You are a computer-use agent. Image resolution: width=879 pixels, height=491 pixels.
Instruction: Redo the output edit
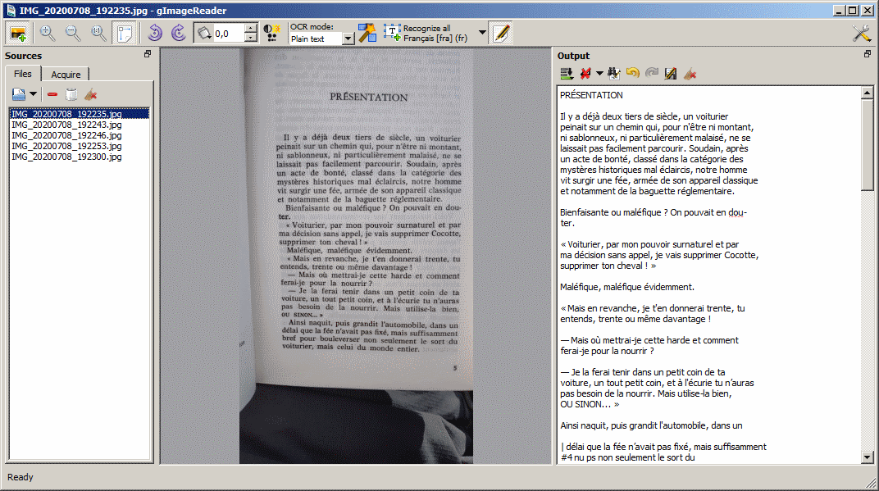point(651,74)
